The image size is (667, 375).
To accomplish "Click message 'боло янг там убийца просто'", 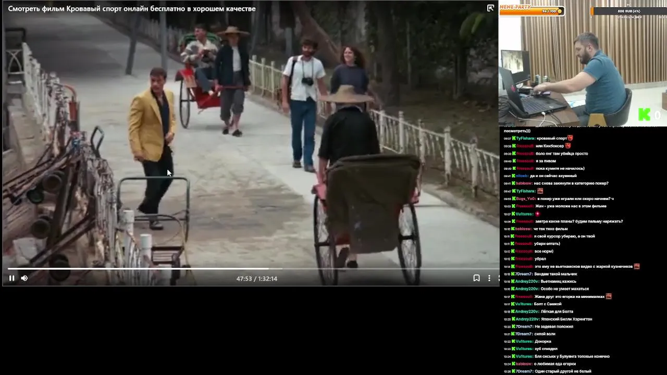I will tap(562, 154).
